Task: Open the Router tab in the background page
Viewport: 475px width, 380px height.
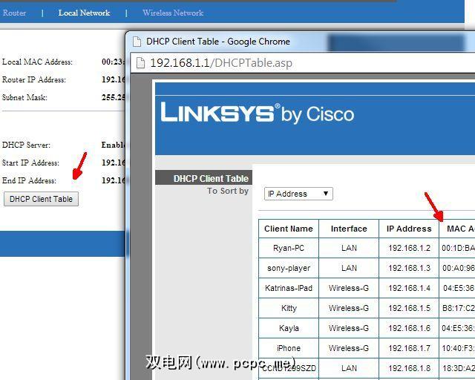Action: pyautogui.click(x=14, y=13)
